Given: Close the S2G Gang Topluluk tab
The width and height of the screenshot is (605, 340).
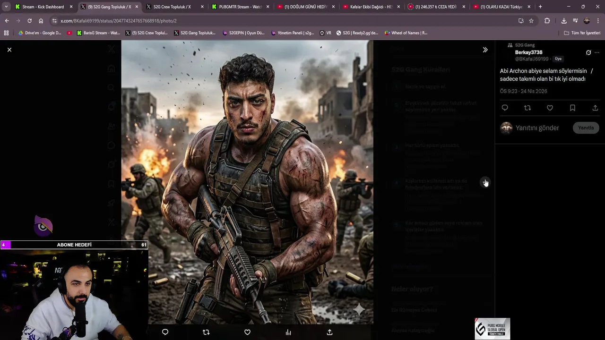Looking at the screenshot, I should pos(137,7).
